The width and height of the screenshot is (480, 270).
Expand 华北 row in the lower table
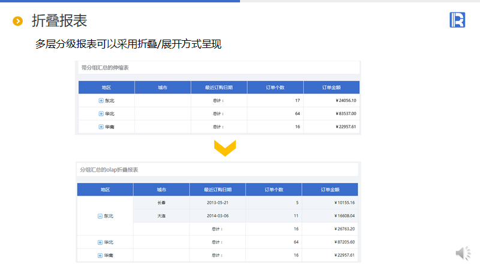click(100, 242)
